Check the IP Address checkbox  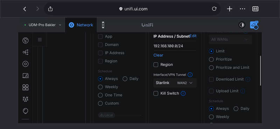pos(100,53)
